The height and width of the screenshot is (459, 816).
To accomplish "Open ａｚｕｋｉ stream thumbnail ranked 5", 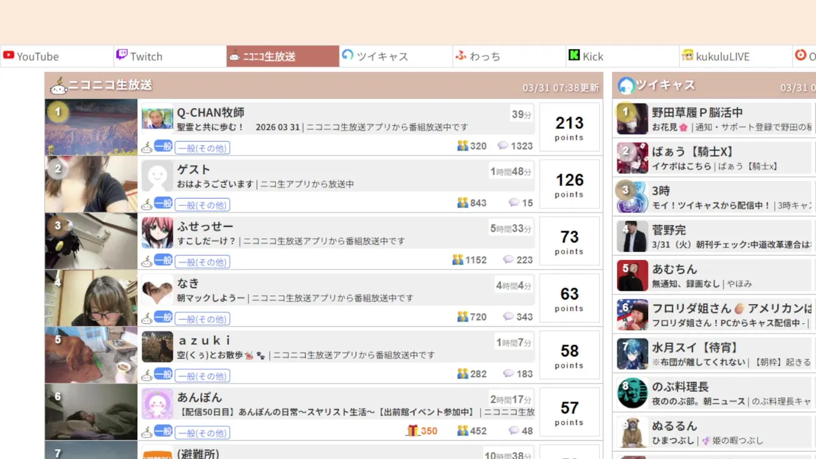I will pyautogui.click(x=91, y=355).
